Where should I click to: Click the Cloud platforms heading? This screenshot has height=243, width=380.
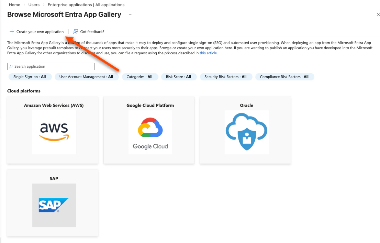click(x=24, y=91)
